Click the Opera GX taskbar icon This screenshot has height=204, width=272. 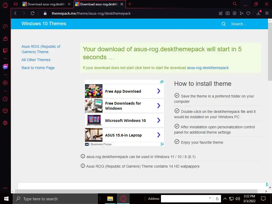(123, 199)
